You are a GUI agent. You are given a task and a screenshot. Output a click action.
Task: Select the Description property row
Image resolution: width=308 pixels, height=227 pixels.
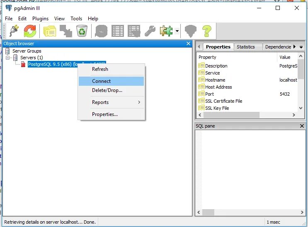point(247,66)
